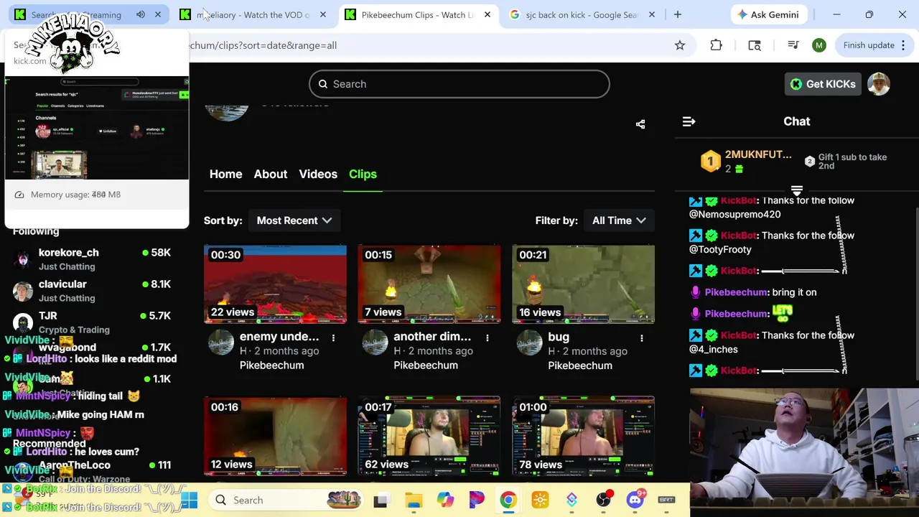Launch Copilot from the taskbar
The width and height of the screenshot is (919, 517).
tap(445, 500)
